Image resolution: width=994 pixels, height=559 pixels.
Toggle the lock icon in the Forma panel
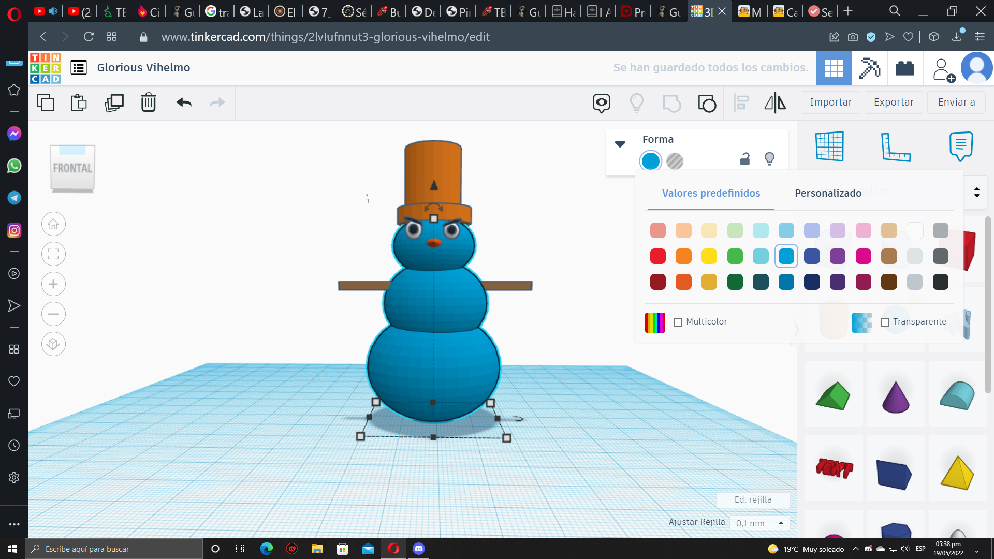(744, 159)
